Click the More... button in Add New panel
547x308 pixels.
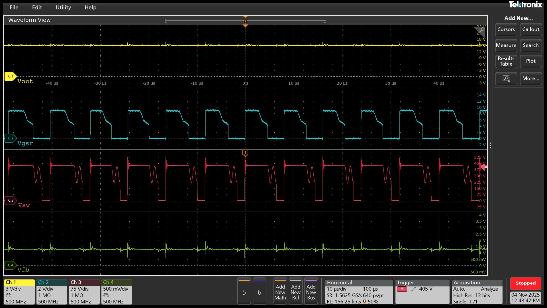(x=530, y=79)
